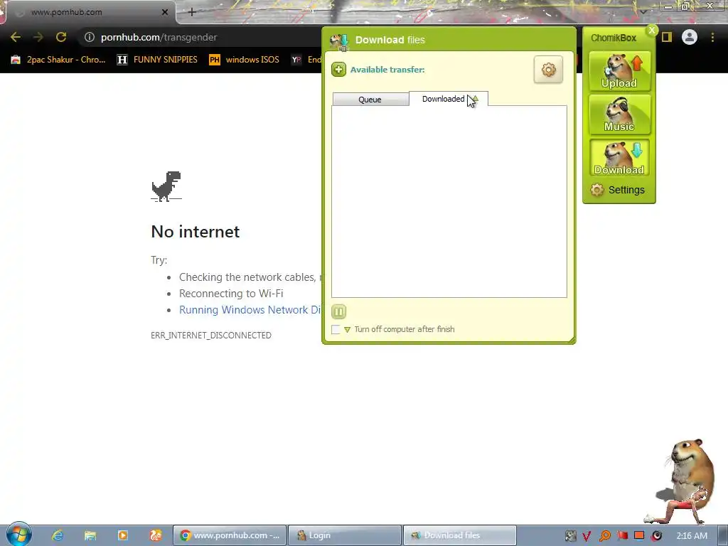Focus the browser address bar URL
The width and height of the screenshot is (728, 546).
click(159, 37)
